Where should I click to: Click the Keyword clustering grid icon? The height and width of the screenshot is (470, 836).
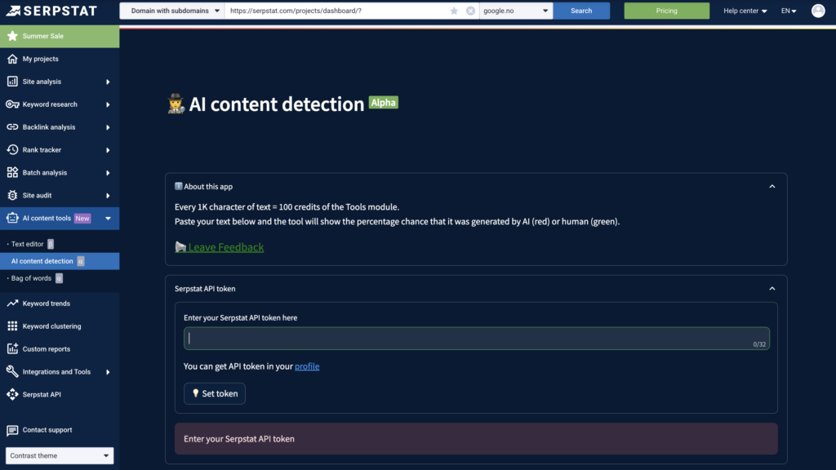pyautogui.click(x=12, y=326)
